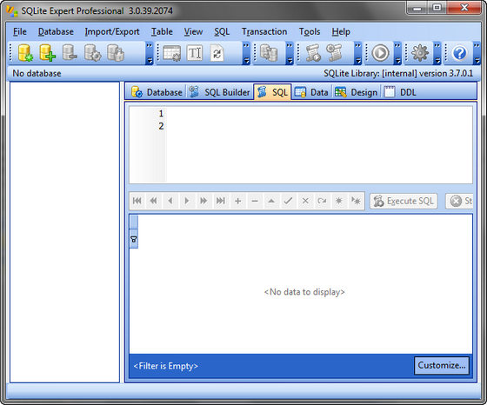The width and height of the screenshot is (487, 405).
Task: Click the Refresh document toolbar icon
Action: [217, 53]
